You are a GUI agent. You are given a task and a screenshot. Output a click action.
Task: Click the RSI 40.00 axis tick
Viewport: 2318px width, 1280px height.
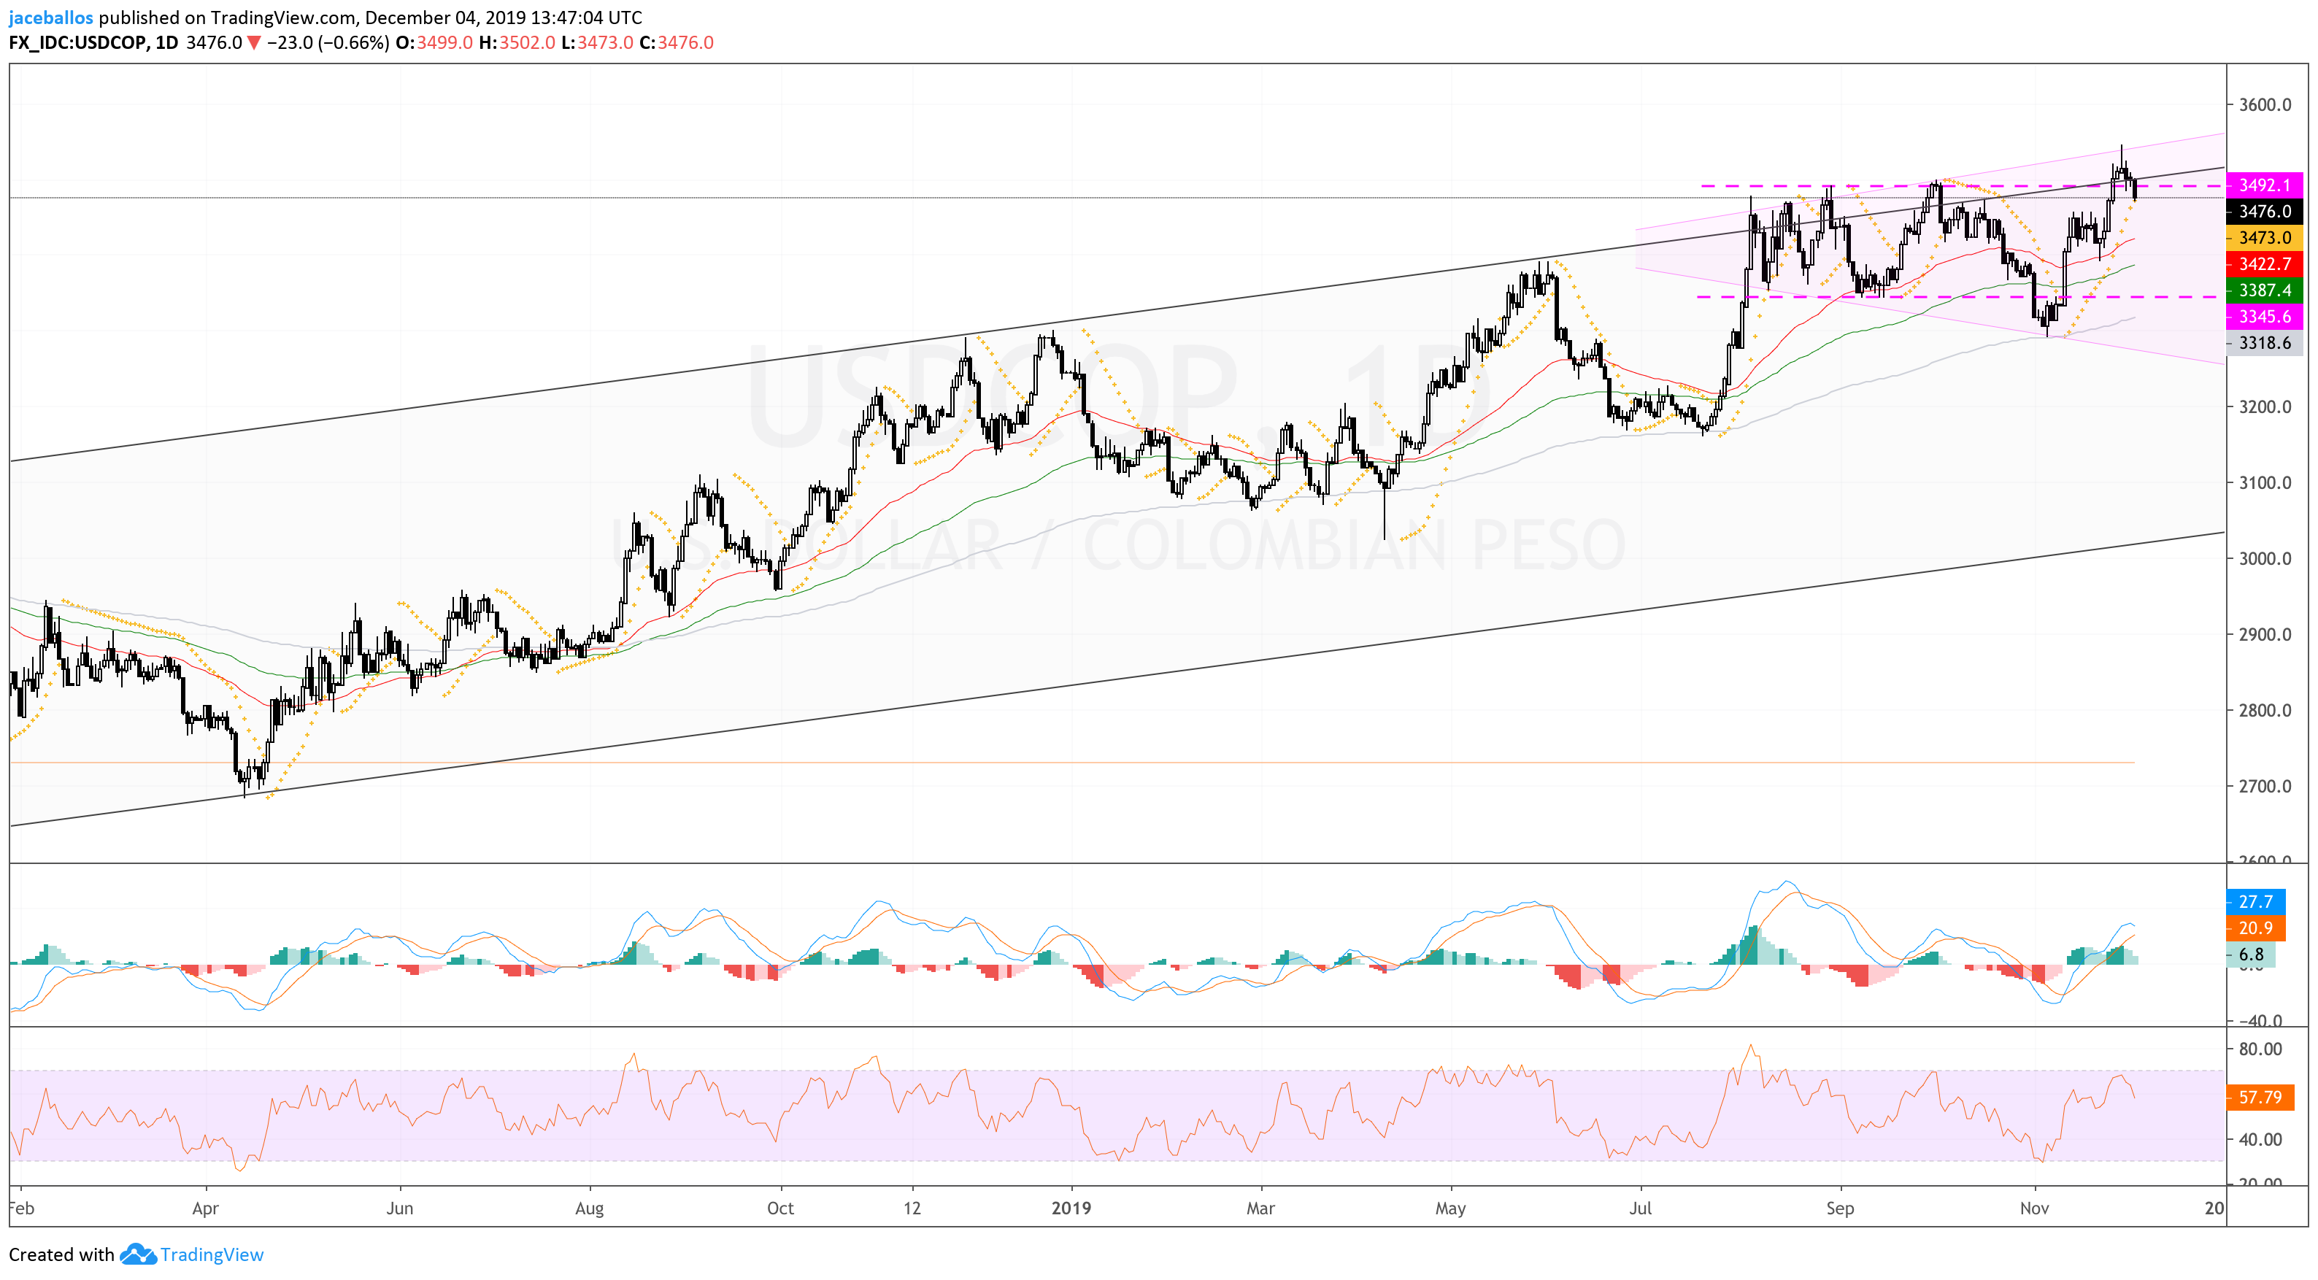(x=2260, y=1138)
